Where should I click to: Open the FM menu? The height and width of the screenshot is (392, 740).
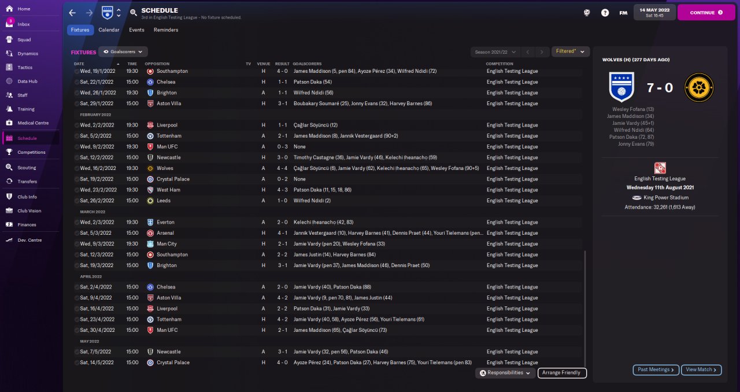pyautogui.click(x=623, y=13)
